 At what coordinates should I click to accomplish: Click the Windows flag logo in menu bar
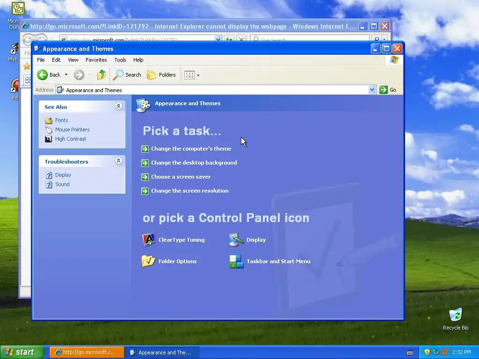pyautogui.click(x=394, y=60)
